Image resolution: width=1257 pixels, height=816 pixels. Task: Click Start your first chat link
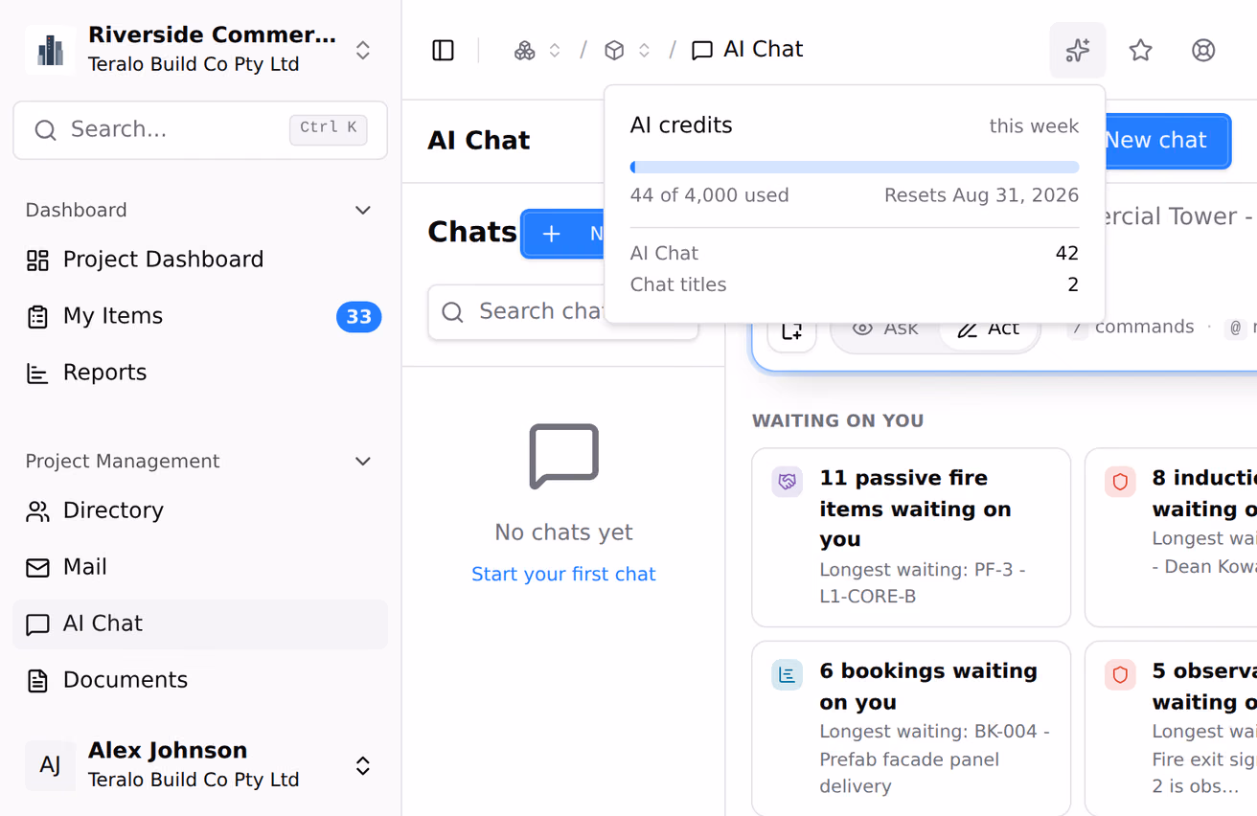[x=563, y=574]
